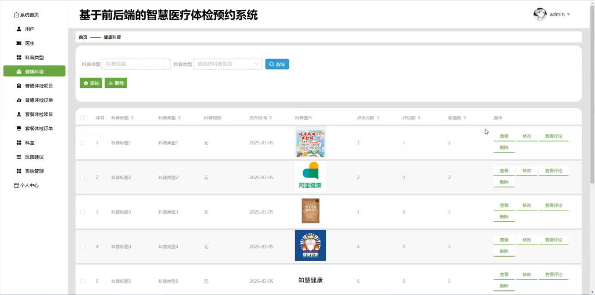Click 查看评论 for 科普标题5
The image size is (595, 295).
[554, 275]
